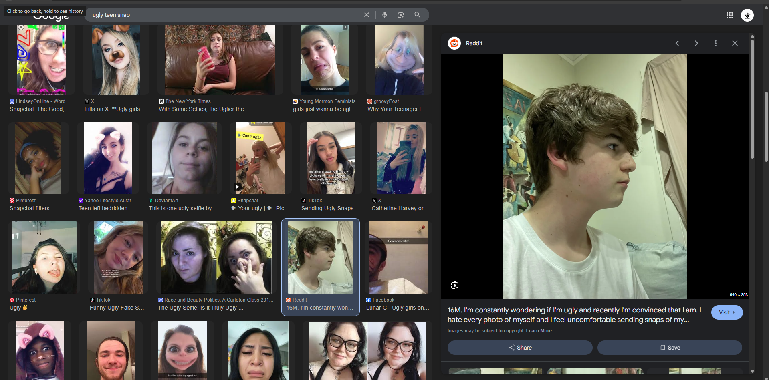Open the Google apps grid

[729, 15]
